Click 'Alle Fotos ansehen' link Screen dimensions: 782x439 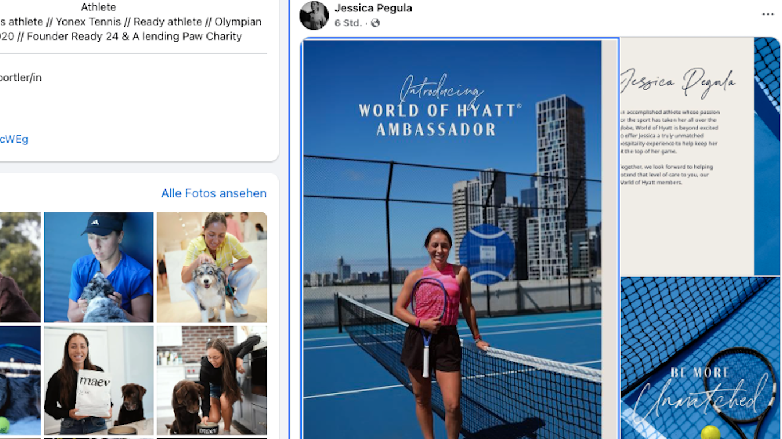point(214,193)
